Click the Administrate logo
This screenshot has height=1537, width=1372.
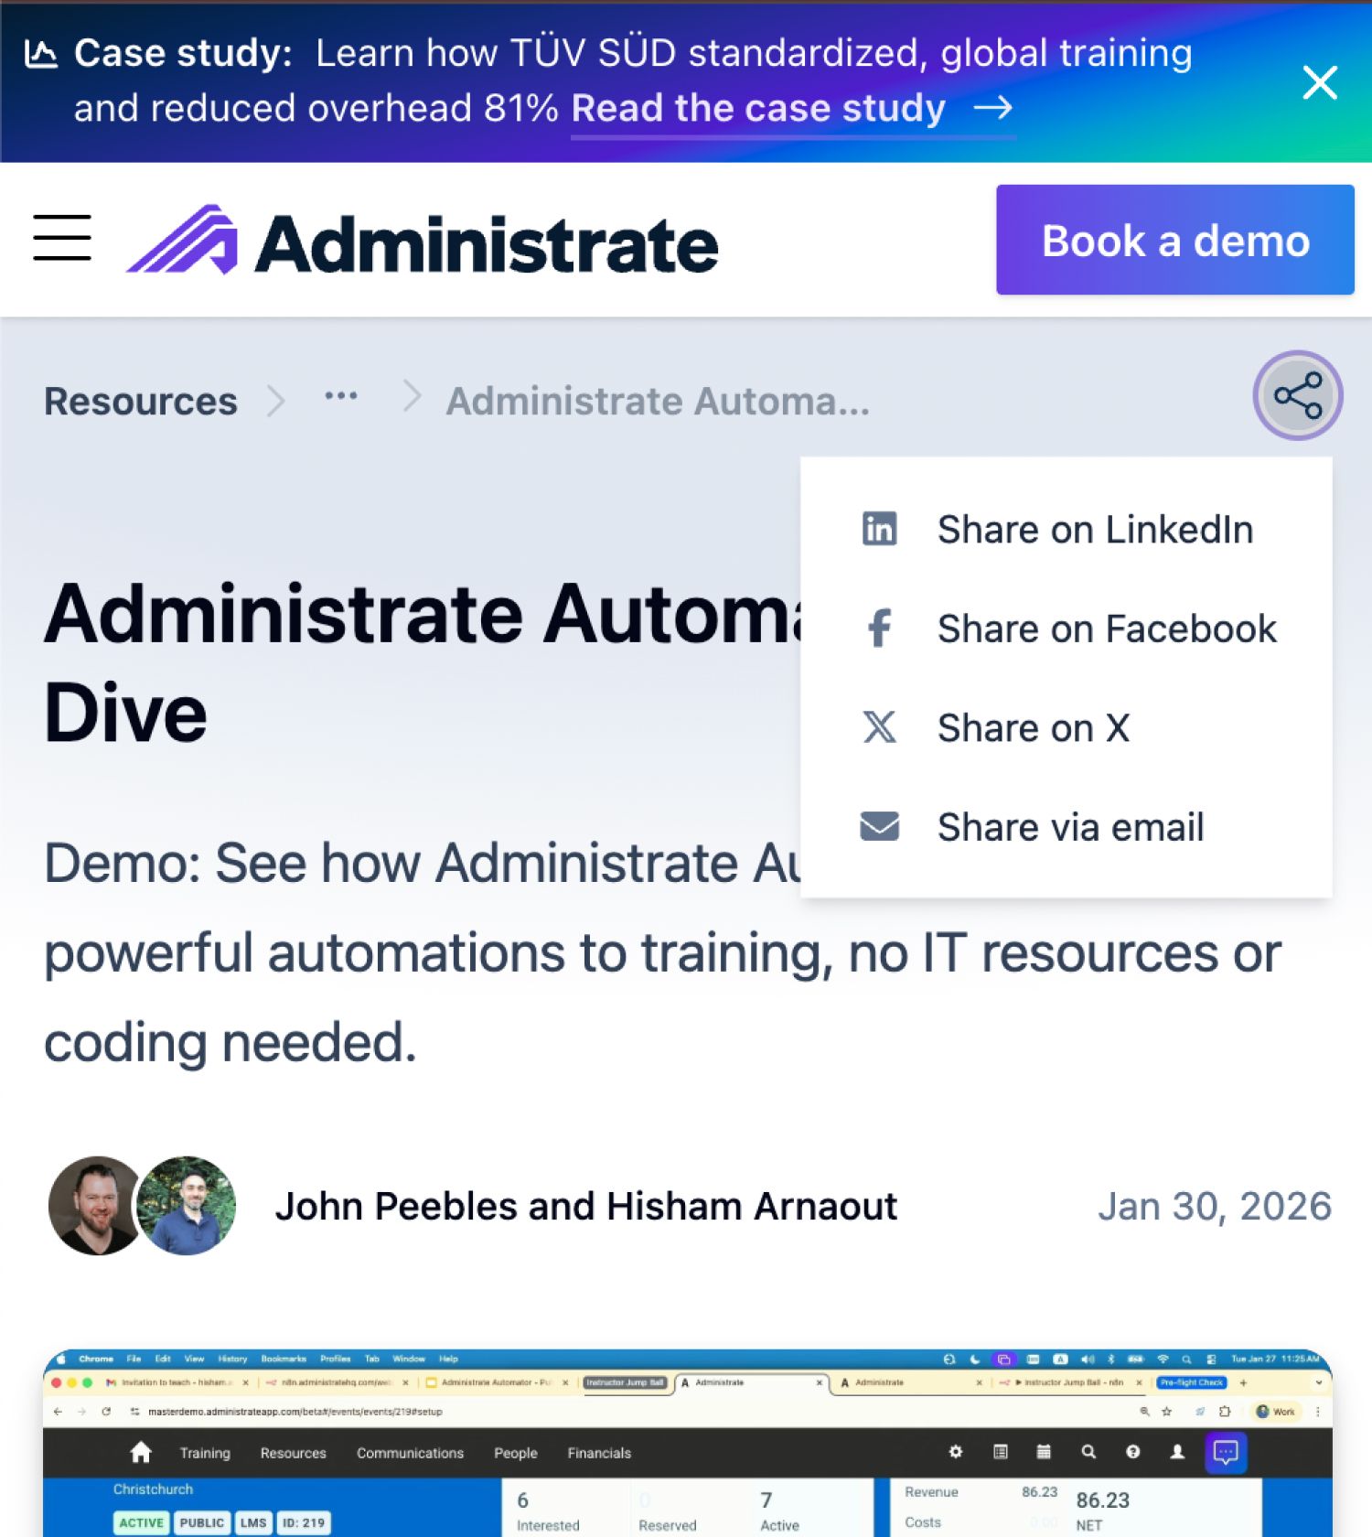point(423,241)
